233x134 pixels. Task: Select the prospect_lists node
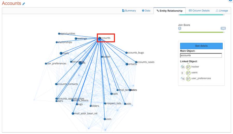coord(105,103)
